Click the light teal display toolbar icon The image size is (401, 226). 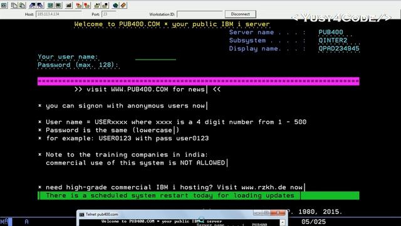click(51, 5)
